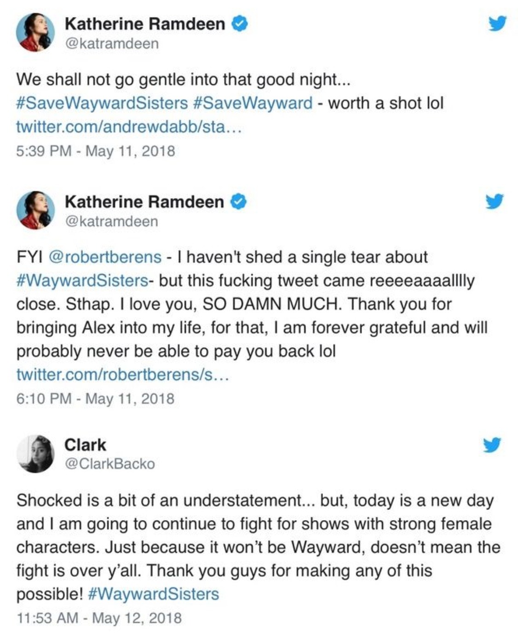Click the 6:10 PM - May 11, 2018 timestamp
This screenshot has width=518, height=637.
pos(95,398)
